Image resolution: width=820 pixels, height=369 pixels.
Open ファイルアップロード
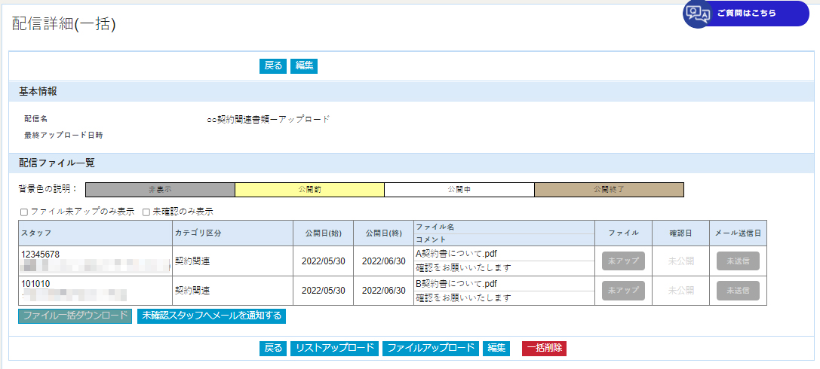431,348
